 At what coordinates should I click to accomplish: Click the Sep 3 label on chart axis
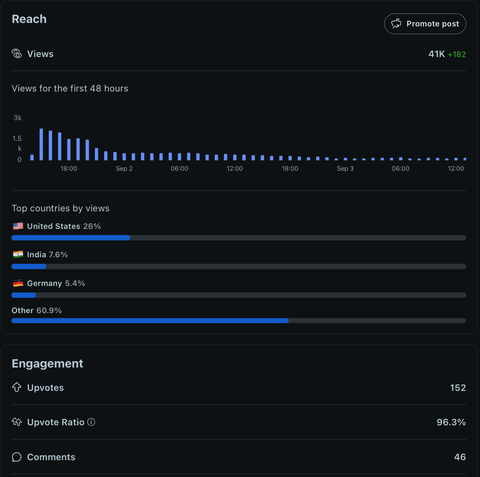tap(345, 168)
